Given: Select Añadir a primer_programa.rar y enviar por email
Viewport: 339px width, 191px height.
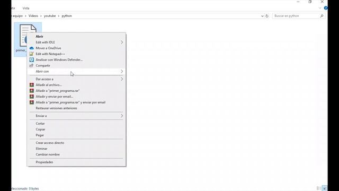Looking at the screenshot, I should click(x=76, y=102).
